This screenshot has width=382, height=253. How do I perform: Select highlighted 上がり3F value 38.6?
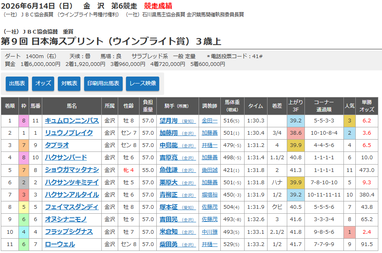(x=296, y=133)
